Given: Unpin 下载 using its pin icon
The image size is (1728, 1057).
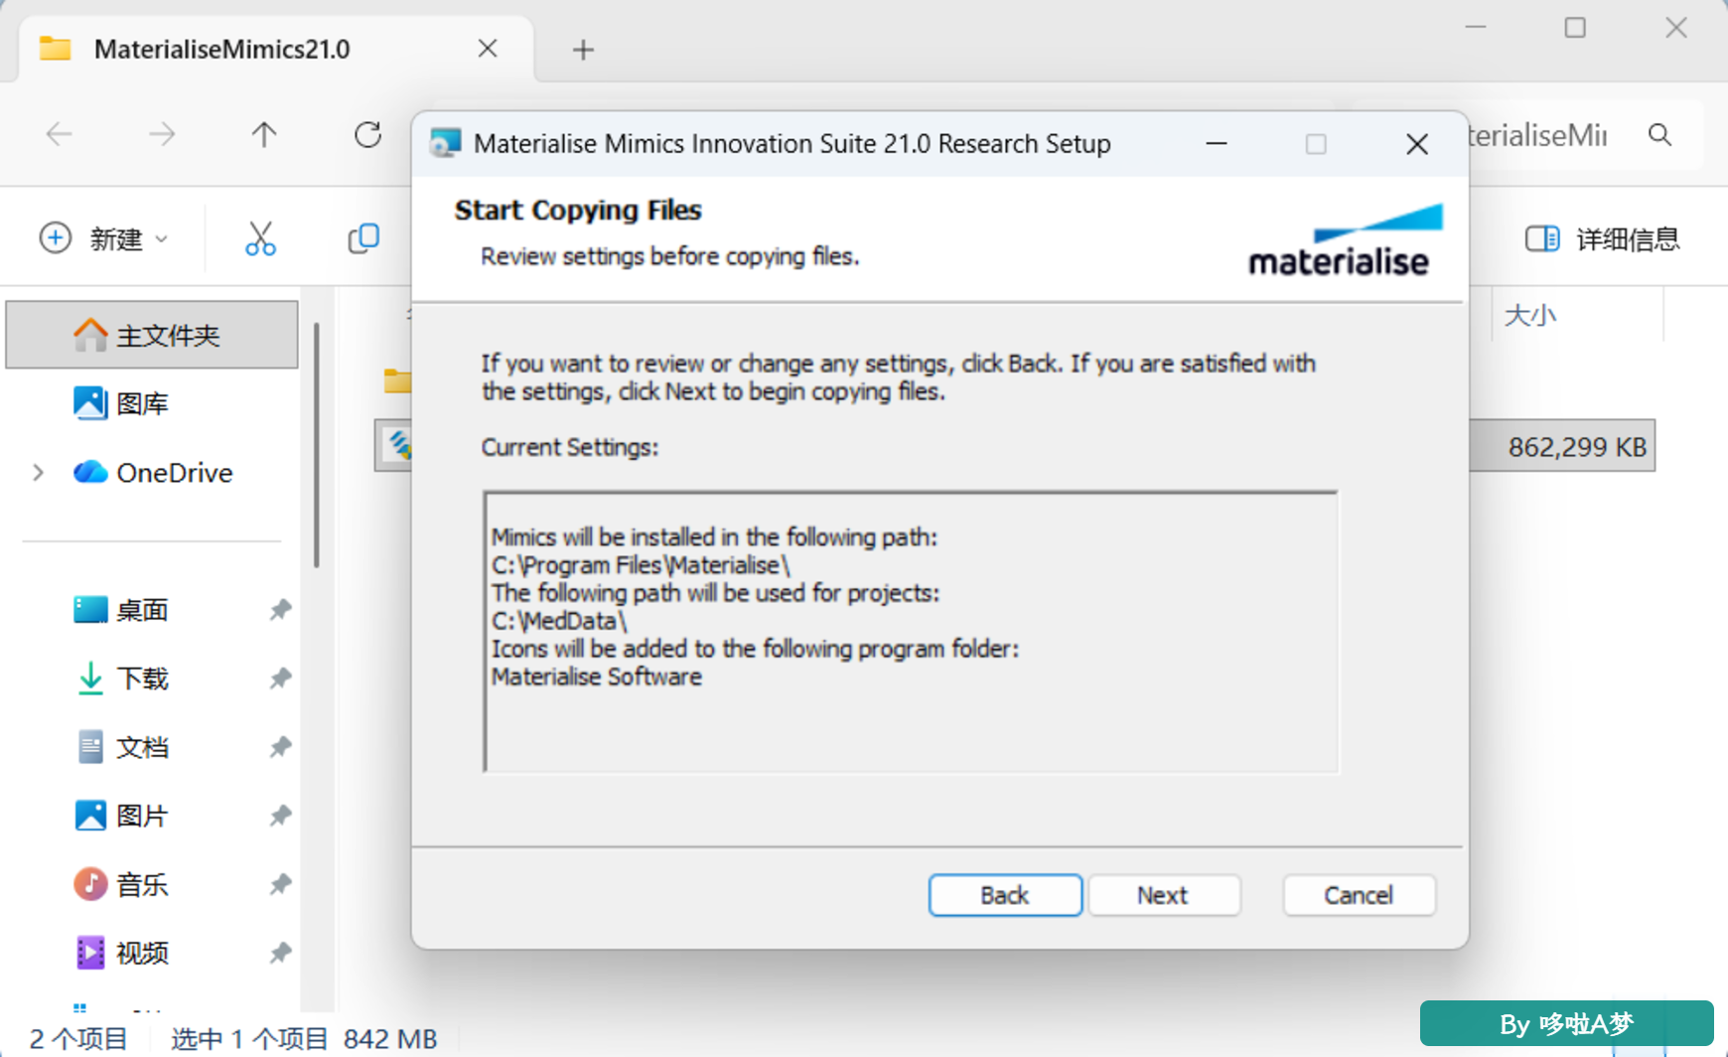Looking at the screenshot, I should (280, 679).
